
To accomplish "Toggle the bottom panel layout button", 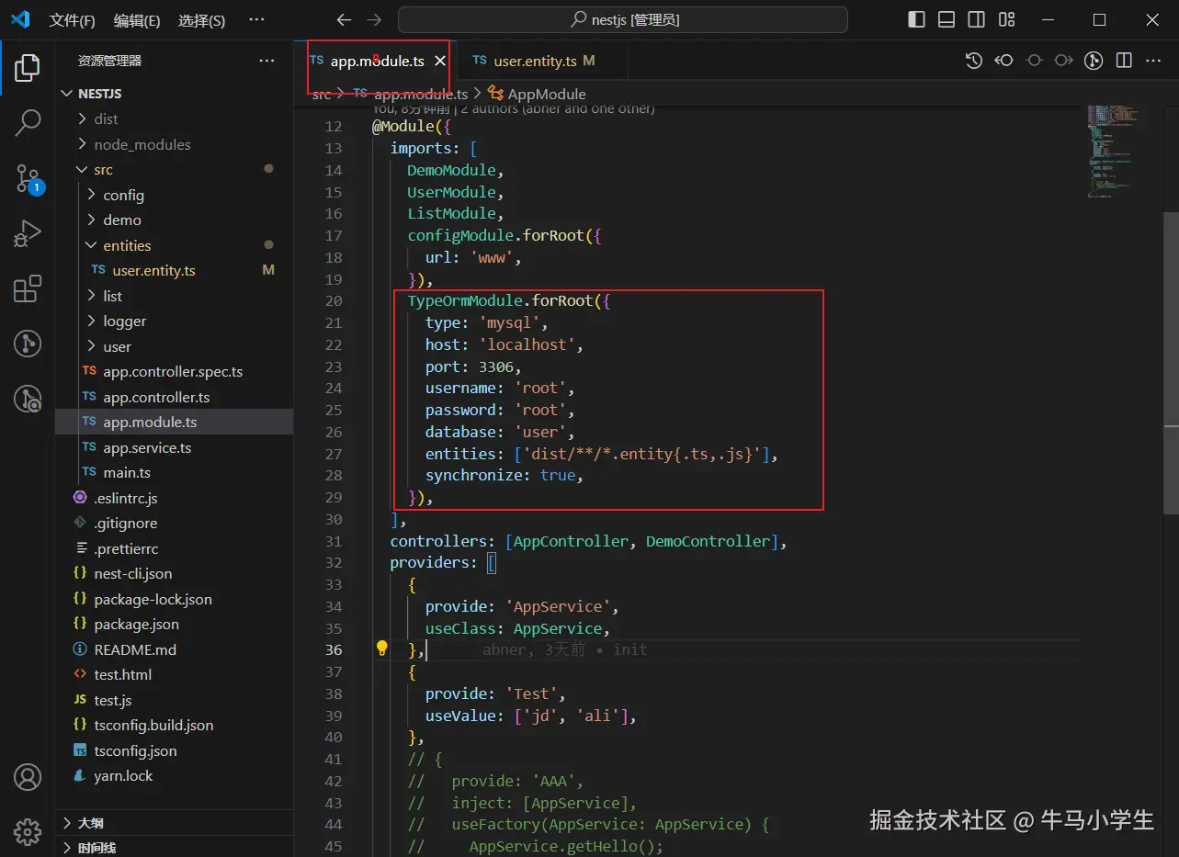I will pos(947,19).
